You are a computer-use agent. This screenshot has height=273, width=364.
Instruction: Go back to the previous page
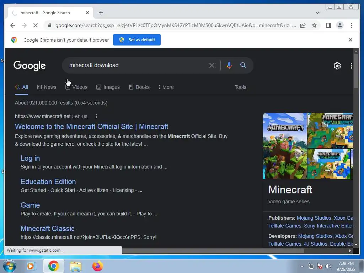click(x=13, y=25)
